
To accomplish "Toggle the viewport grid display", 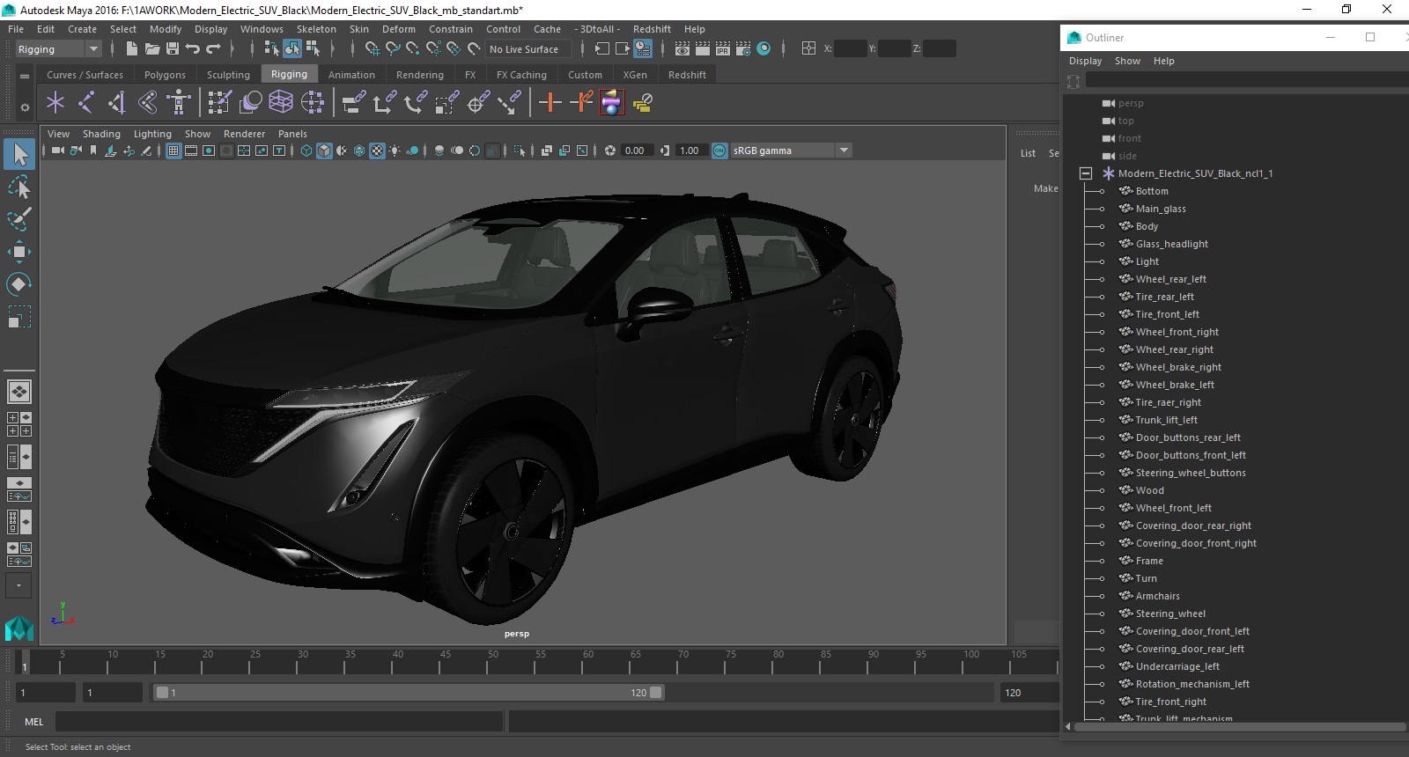I will coord(173,151).
